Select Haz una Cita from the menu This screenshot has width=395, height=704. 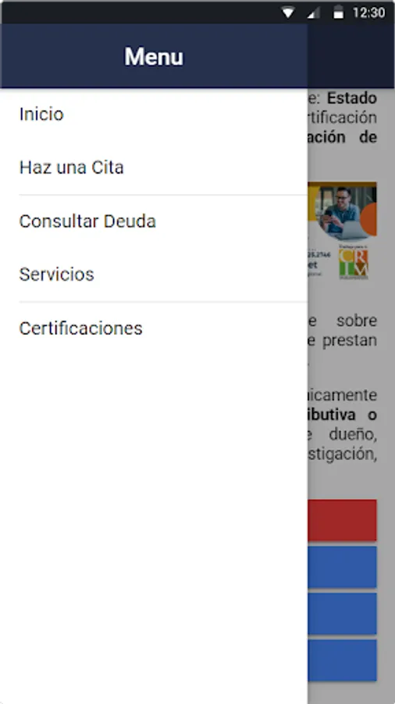(x=154, y=168)
